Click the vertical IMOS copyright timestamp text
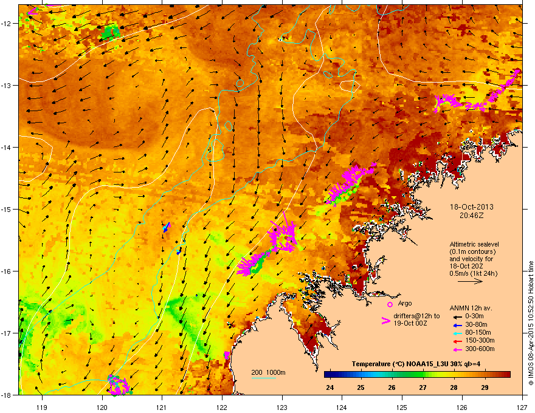535x413 pixels. (531, 323)
